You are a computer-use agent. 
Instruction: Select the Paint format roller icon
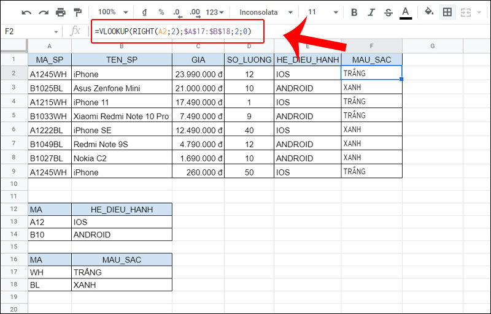(x=77, y=12)
